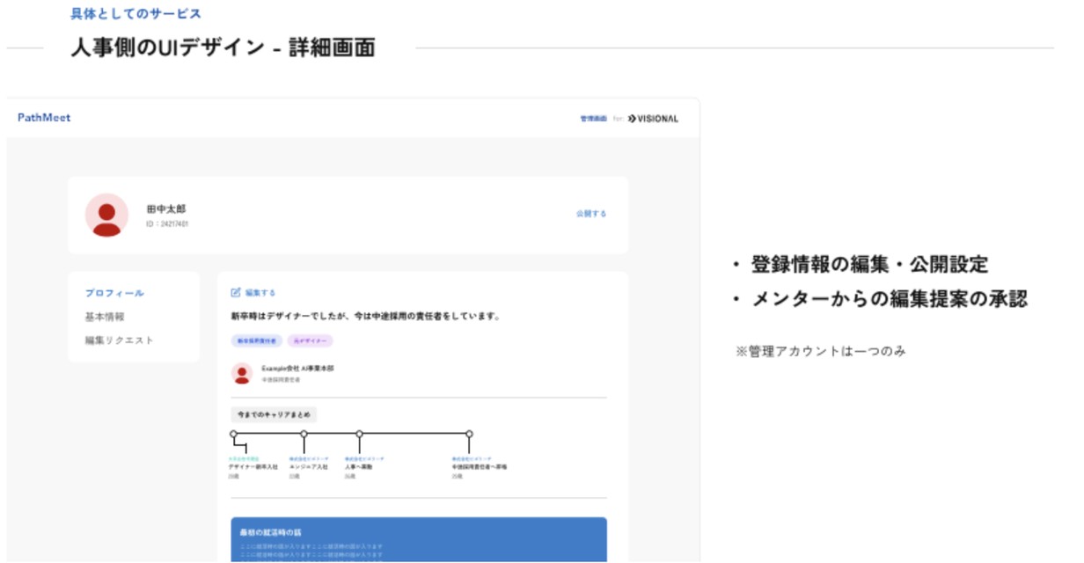
Task: Click the ID : 24217401 text
Action: point(167,224)
